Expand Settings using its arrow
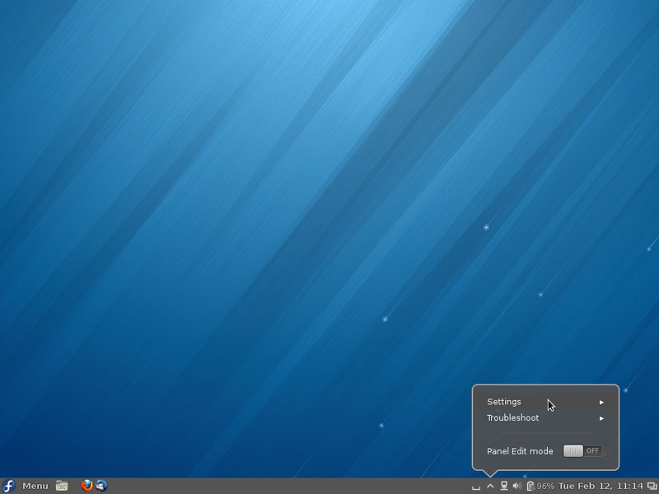 (602, 403)
